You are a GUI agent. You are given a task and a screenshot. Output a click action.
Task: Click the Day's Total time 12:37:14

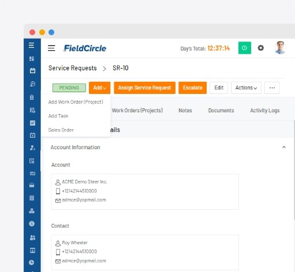click(219, 48)
